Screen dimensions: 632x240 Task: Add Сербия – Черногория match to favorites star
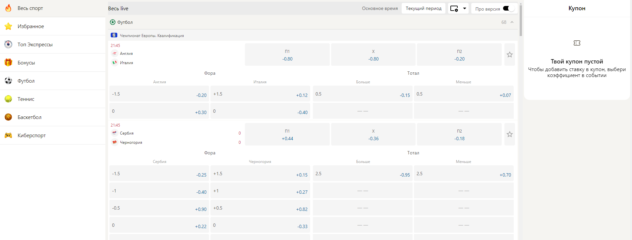click(x=510, y=134)
